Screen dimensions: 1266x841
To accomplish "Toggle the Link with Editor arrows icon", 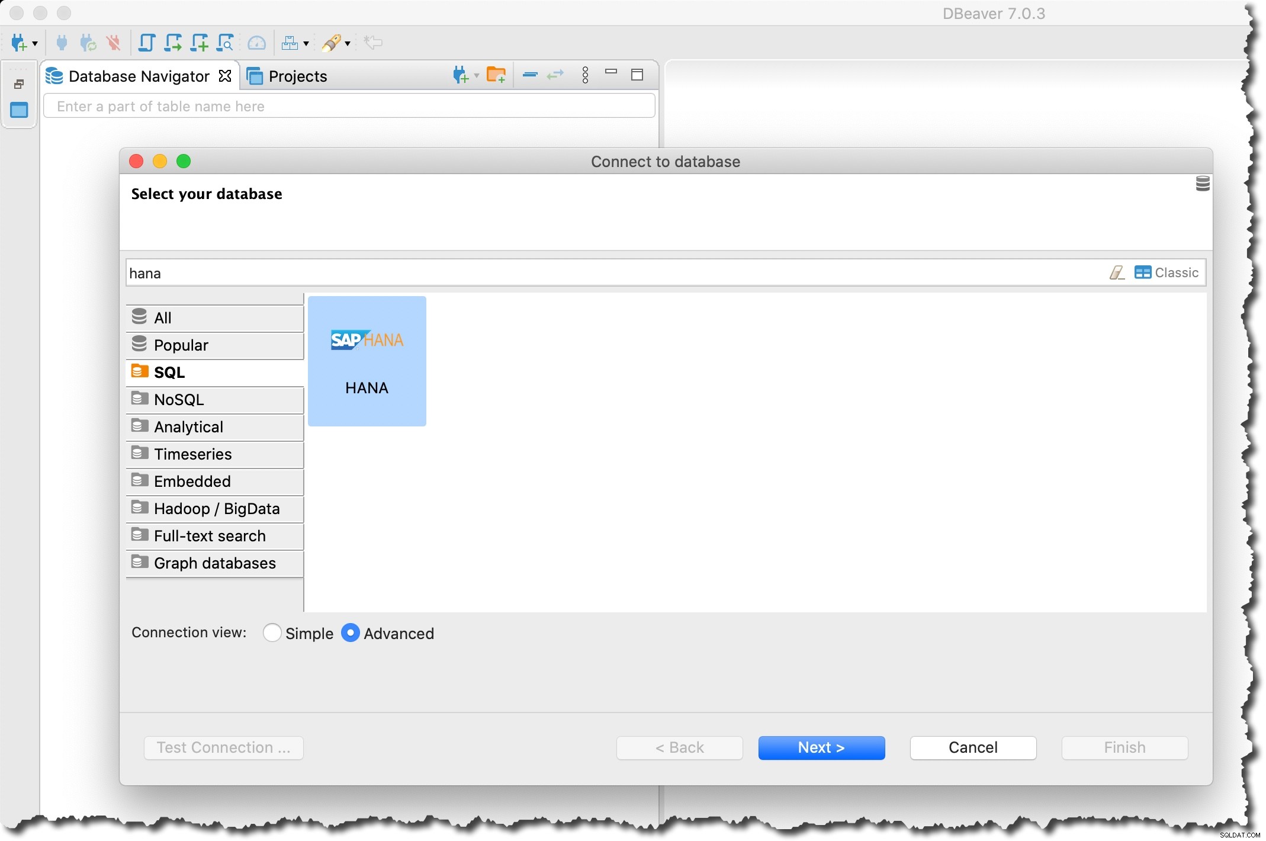I will pos(555,75).
